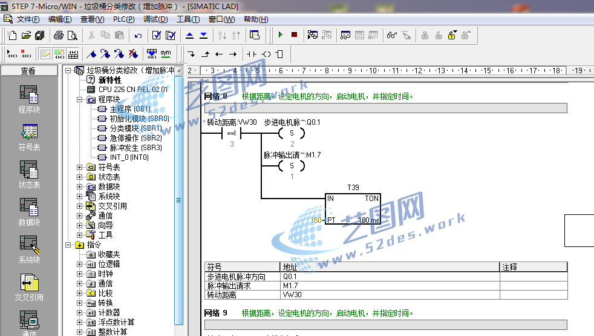Toggle network comments display

tap(59, 54)
